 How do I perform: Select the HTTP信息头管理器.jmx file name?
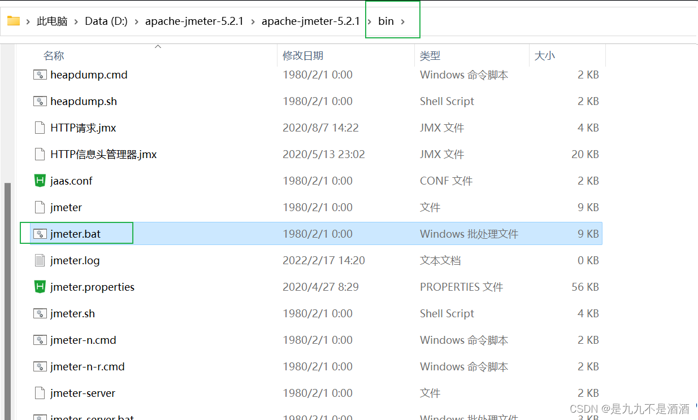point(103,154)
